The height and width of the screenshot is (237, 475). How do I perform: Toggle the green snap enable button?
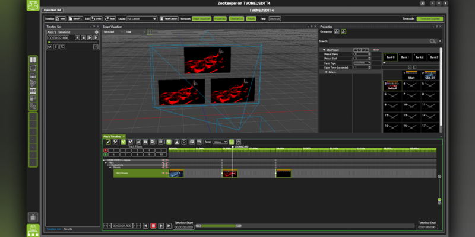pyautogui.click(x=232, y=142)
